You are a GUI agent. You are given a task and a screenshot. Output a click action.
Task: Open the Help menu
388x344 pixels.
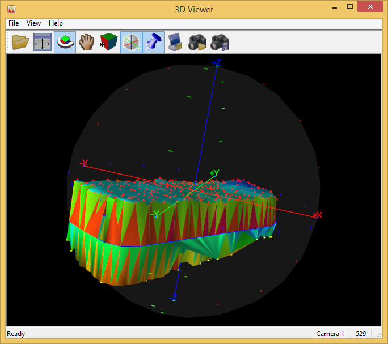(x=56, y=23)
